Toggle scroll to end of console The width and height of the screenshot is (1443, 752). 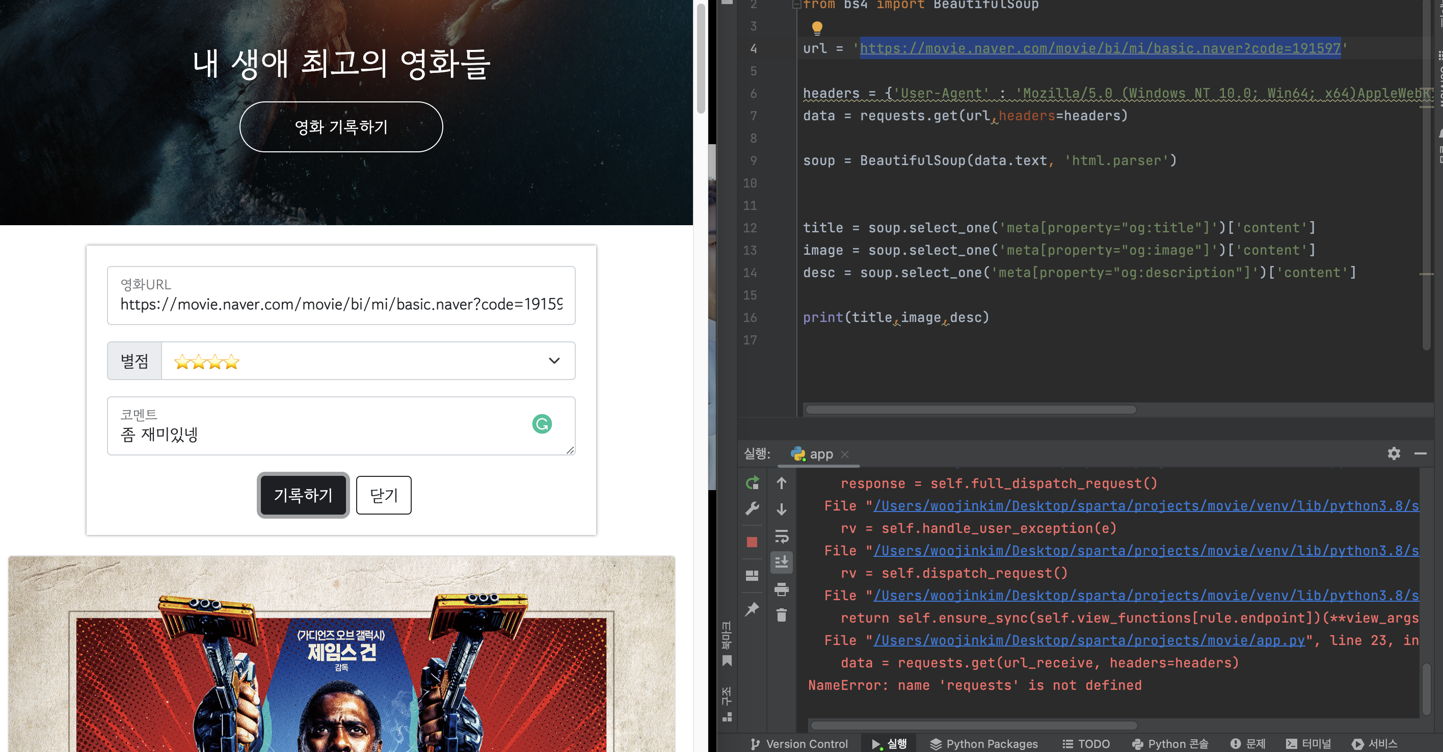click(782, 561)
